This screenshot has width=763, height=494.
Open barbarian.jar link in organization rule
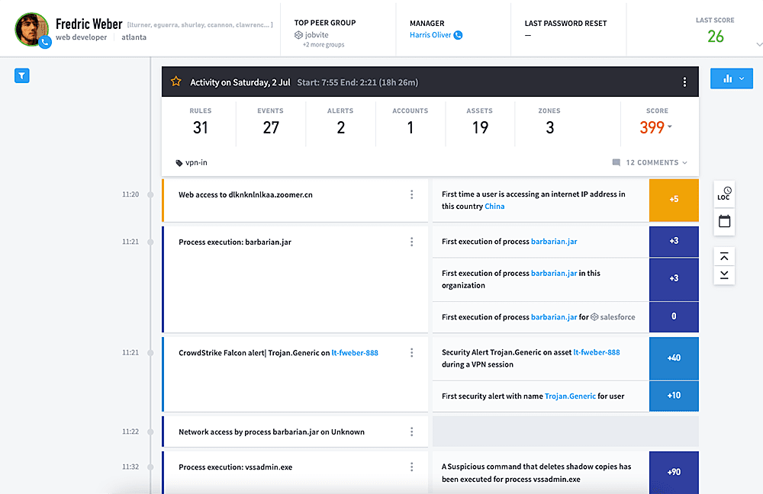coord(554,273)
